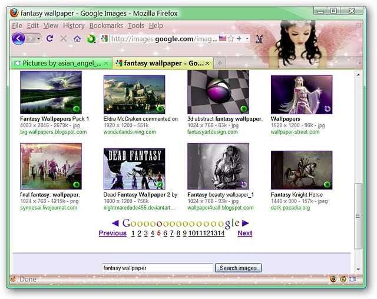
Task: Go to results page 1
Action: coord(133,233)
